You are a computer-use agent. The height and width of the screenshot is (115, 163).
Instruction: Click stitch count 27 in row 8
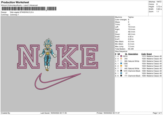(x=126, y=74)
